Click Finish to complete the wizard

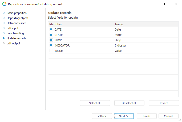pos(146,116)
